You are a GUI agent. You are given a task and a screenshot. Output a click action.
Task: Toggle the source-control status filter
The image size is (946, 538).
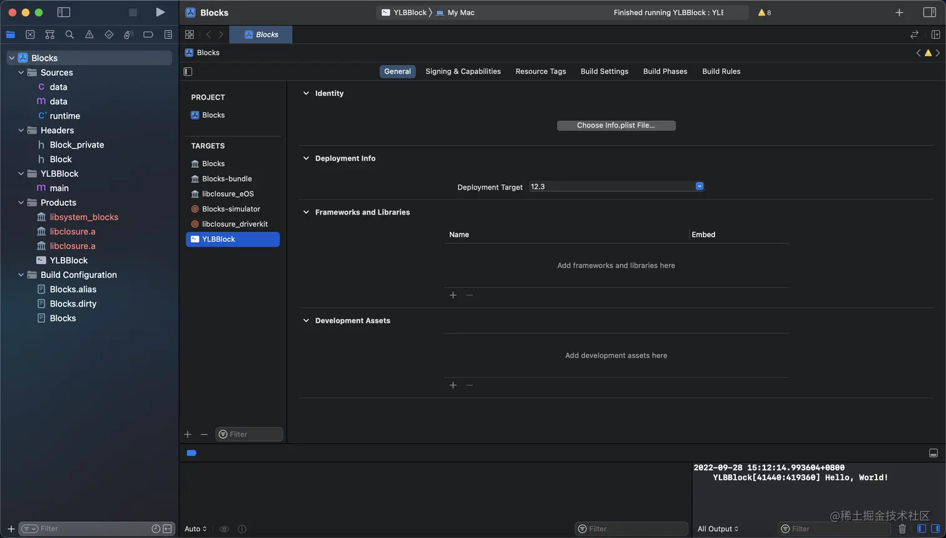[167, 529]
